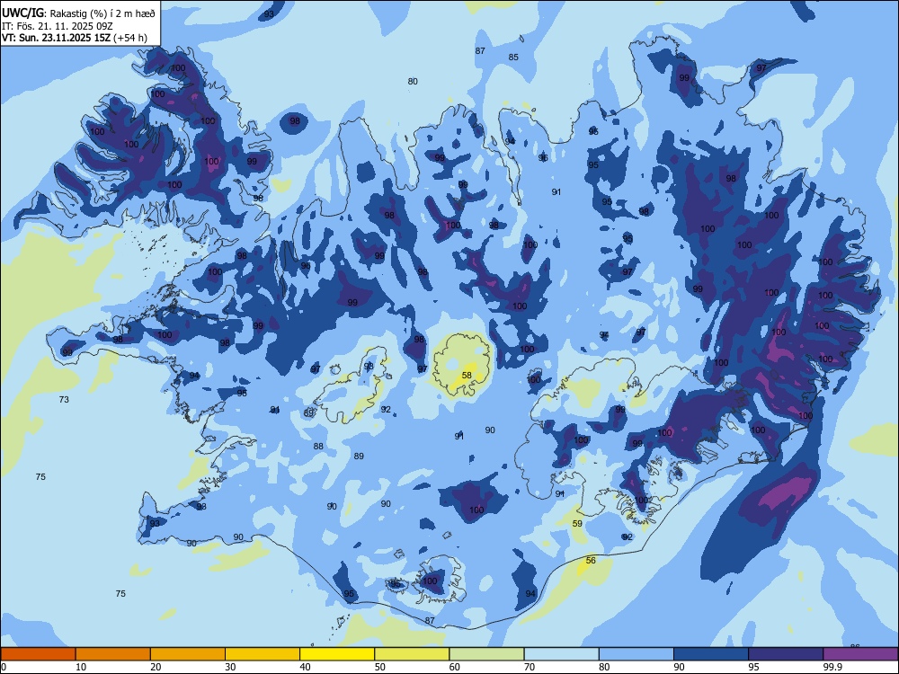Select the legend label '50'

(380, 667)
